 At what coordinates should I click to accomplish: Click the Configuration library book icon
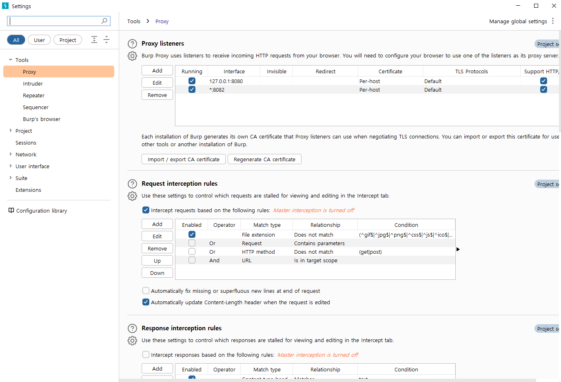(11, 211)
